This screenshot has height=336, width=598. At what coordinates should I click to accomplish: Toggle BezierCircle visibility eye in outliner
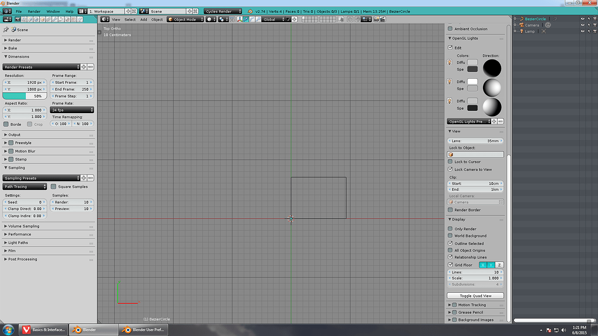coord(582,19)
